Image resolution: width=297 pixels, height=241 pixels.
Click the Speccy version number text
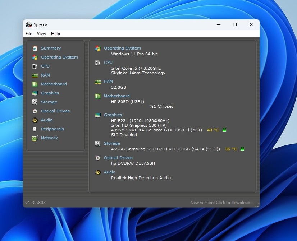(35, 203)
